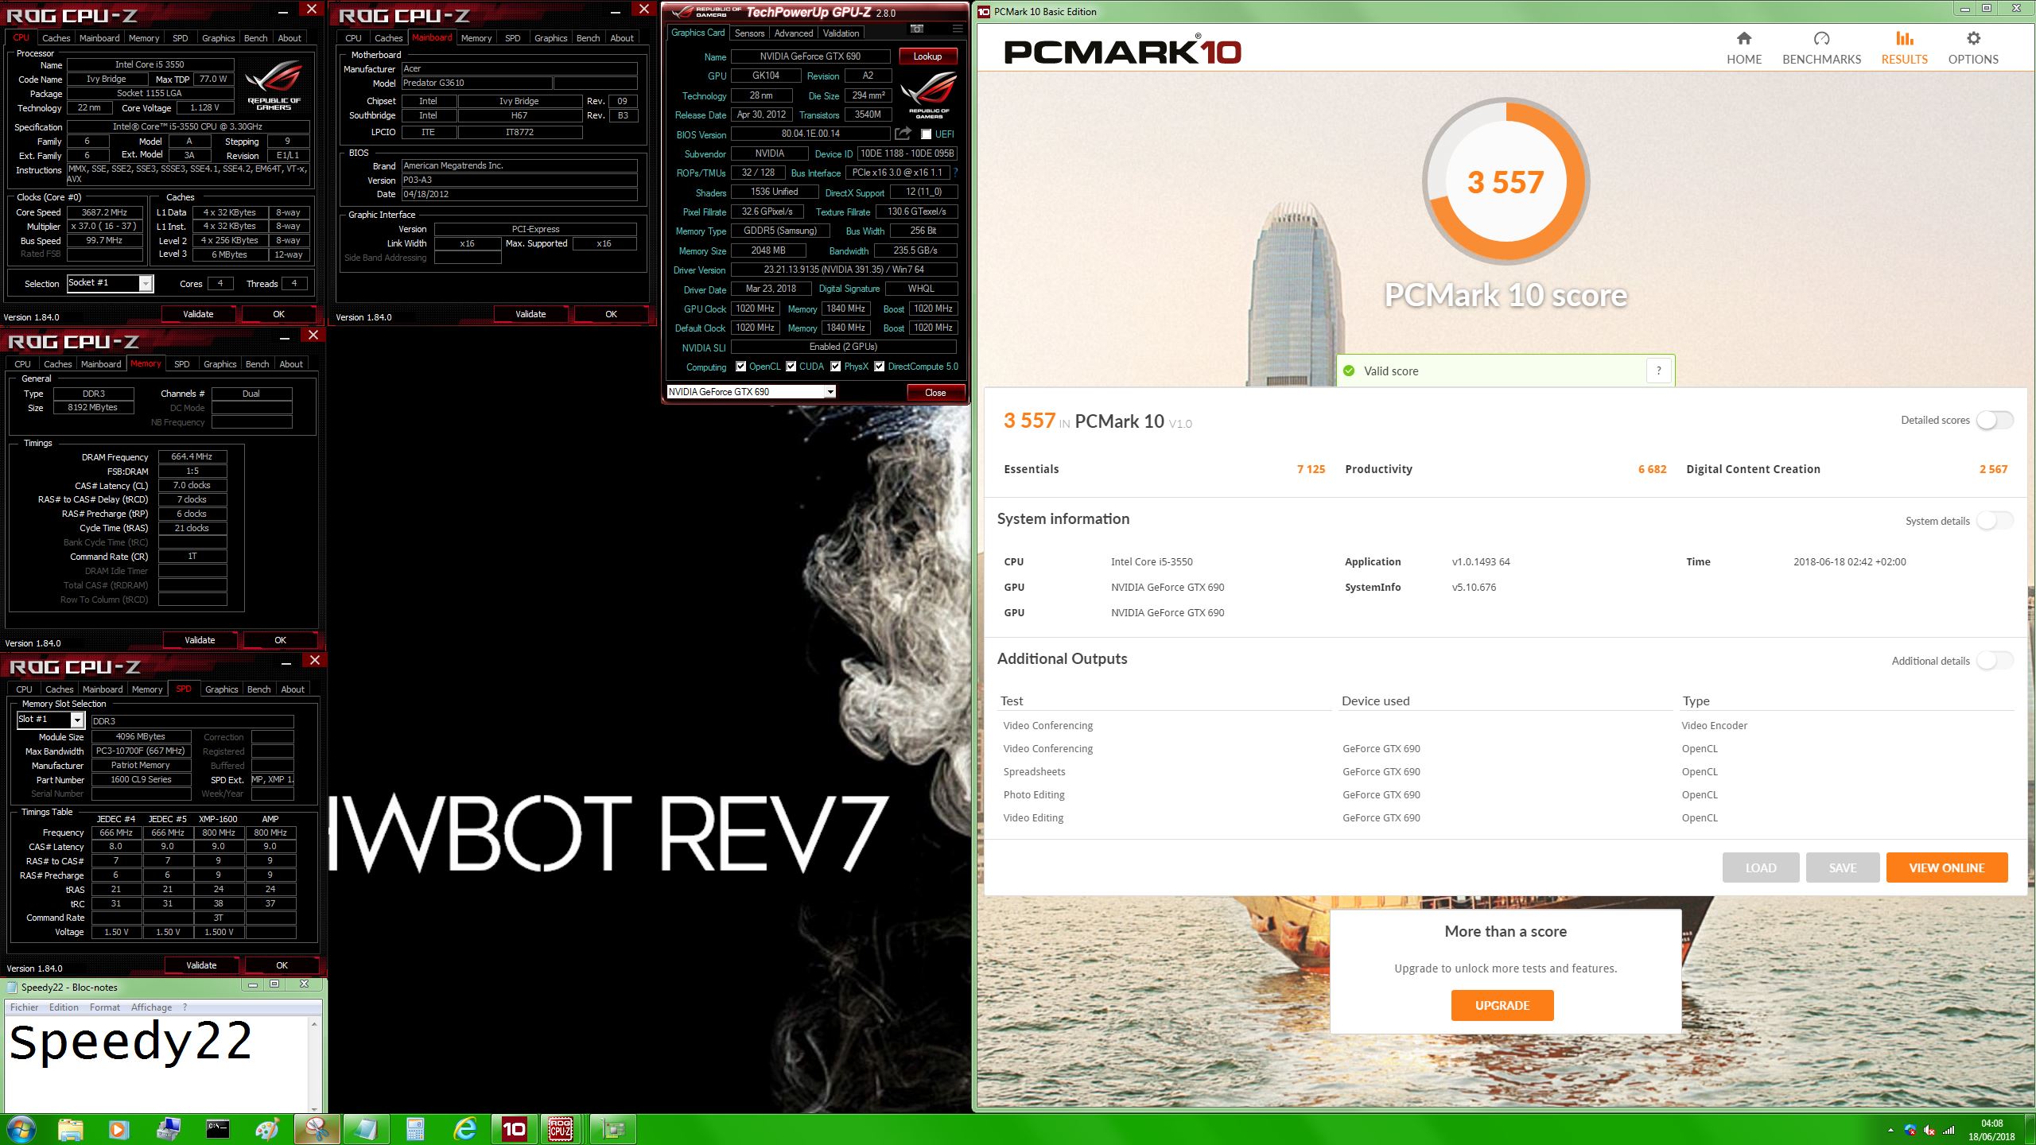
Task: Switch to PCMark 10 taskbar icon
Action: [x=514, y=1129]
